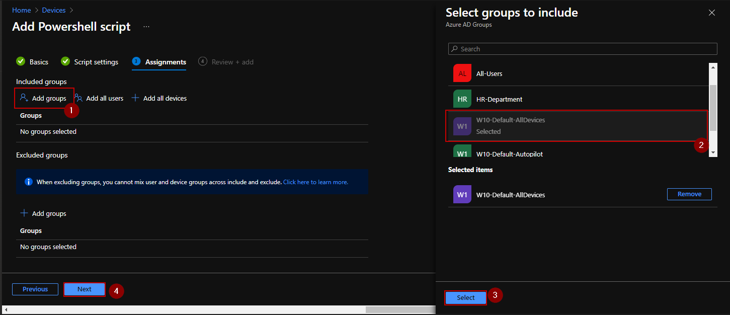Click the red AL avatar for All-Users
Screen dimensions: 730x315
click(462, 73)
